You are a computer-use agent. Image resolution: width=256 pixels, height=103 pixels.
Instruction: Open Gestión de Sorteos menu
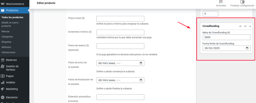(15, 68)
